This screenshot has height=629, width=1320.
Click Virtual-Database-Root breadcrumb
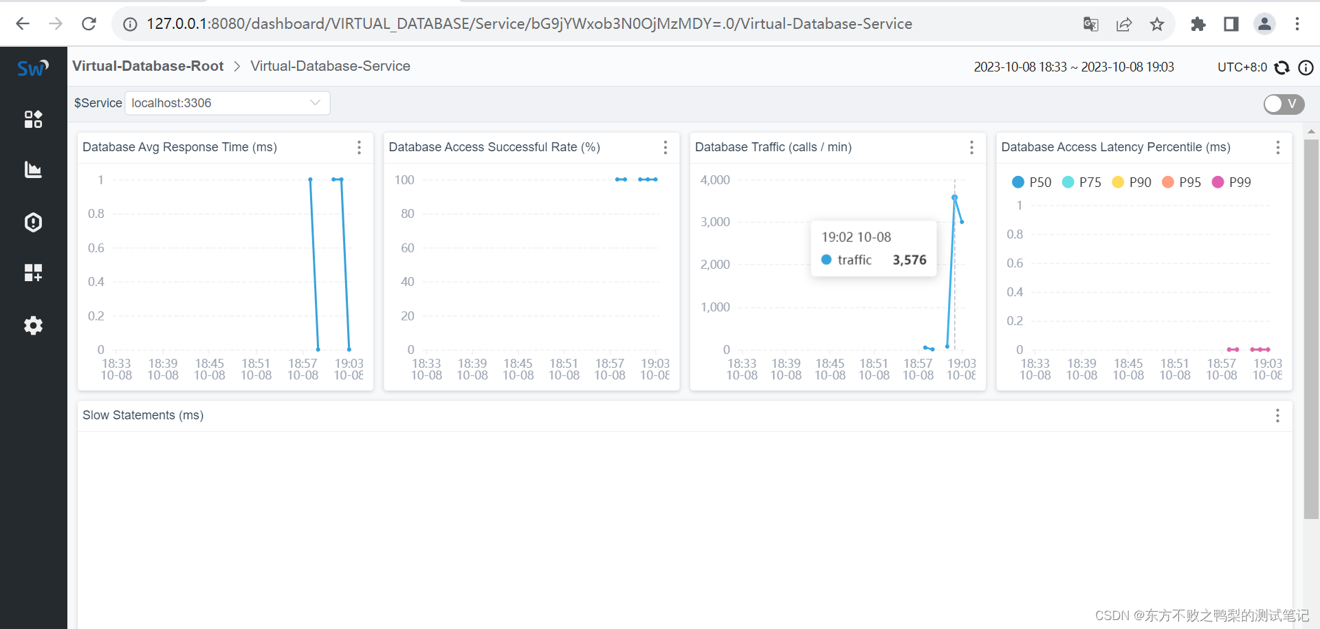pyautogui.click(x=148, y=66)
